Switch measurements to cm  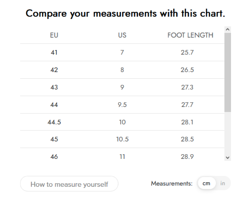(x=206, y=184)
